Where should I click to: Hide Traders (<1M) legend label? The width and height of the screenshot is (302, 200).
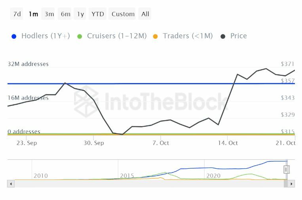[188, 36]
